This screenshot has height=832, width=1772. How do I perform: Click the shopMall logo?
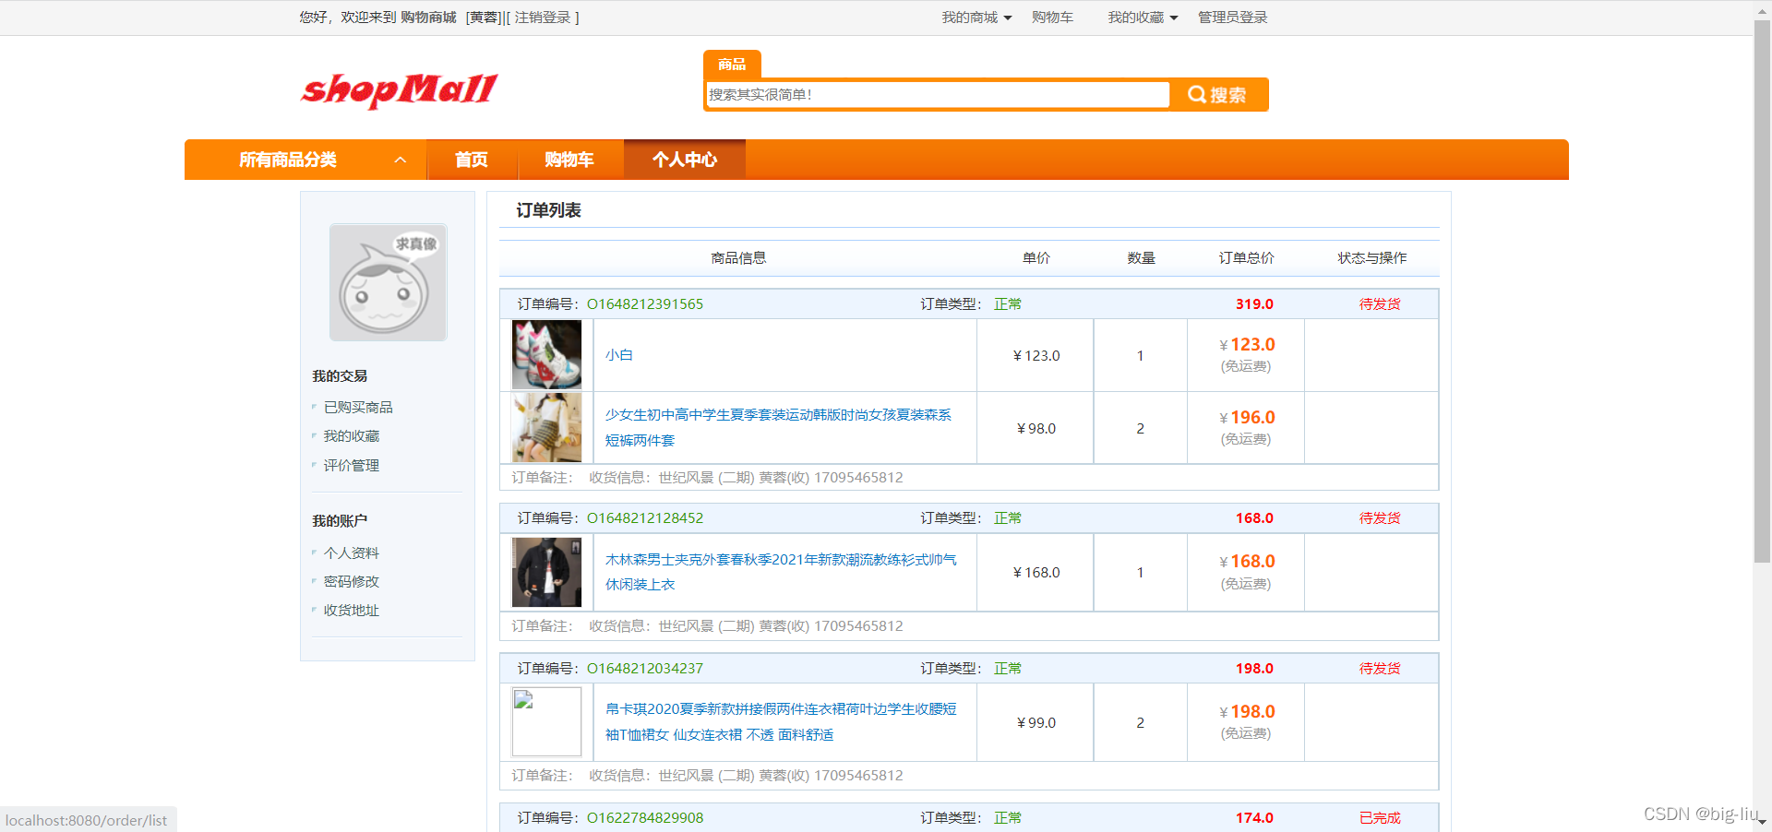(399, 90)
